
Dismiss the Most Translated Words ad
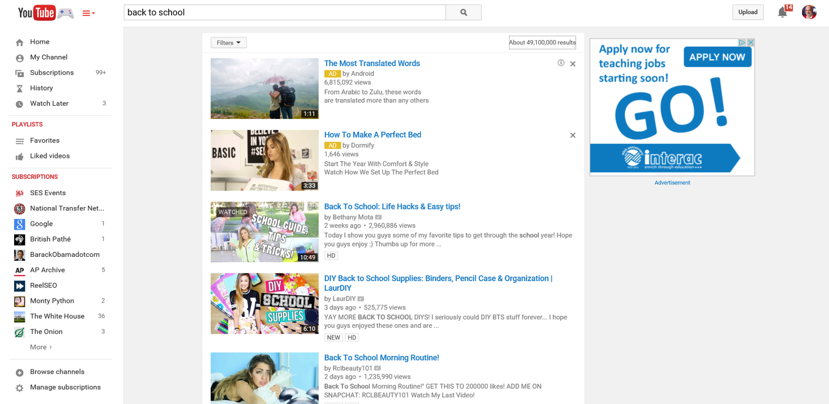572,64
